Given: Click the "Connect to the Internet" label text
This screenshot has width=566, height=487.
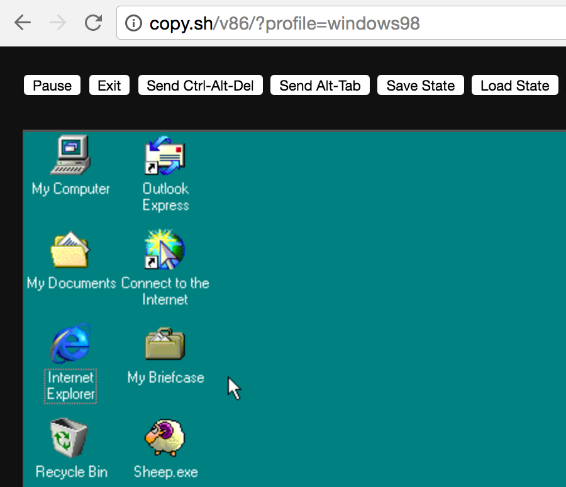Looking at the screenshot, I should click(165, 291).
